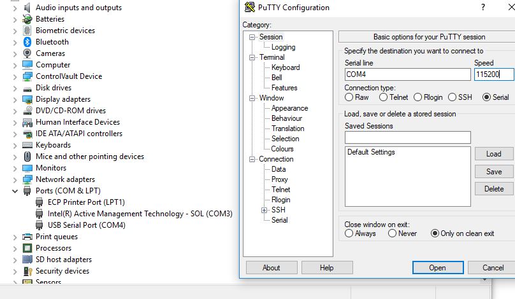The height and width of the screenshot is (299, 515).
Task: Click the Save session button
Action: 494,172
